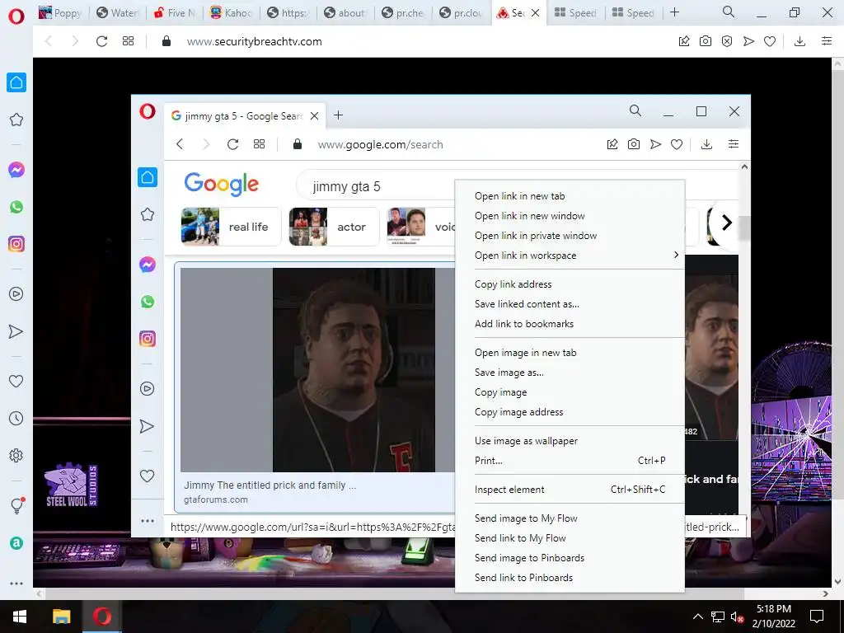Open WhatsApp in the outer sidebar
This screenshot has height=633, width=844.
[x=16, y=207]
